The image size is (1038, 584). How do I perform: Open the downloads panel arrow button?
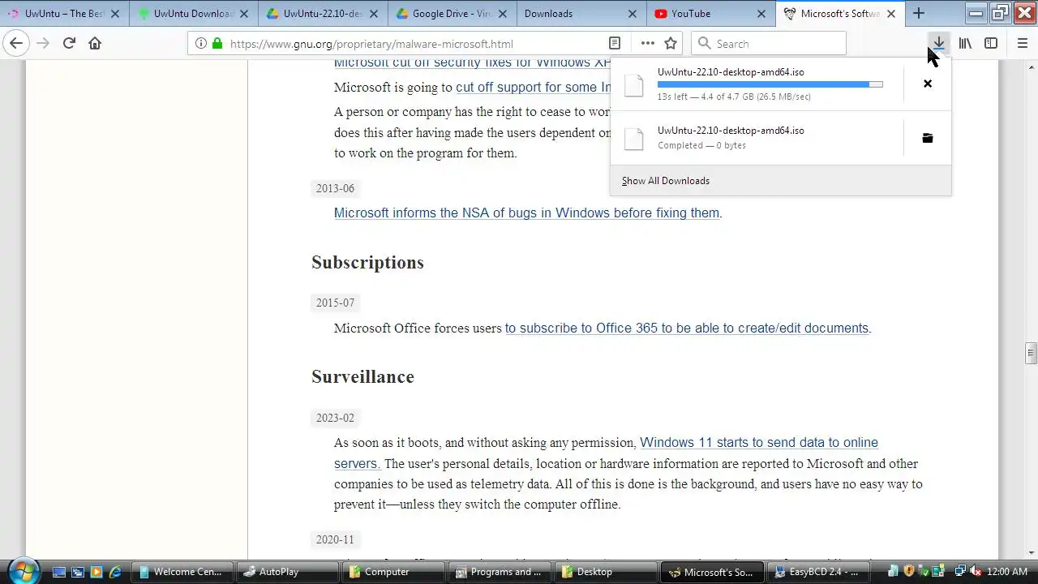[938, 44]
